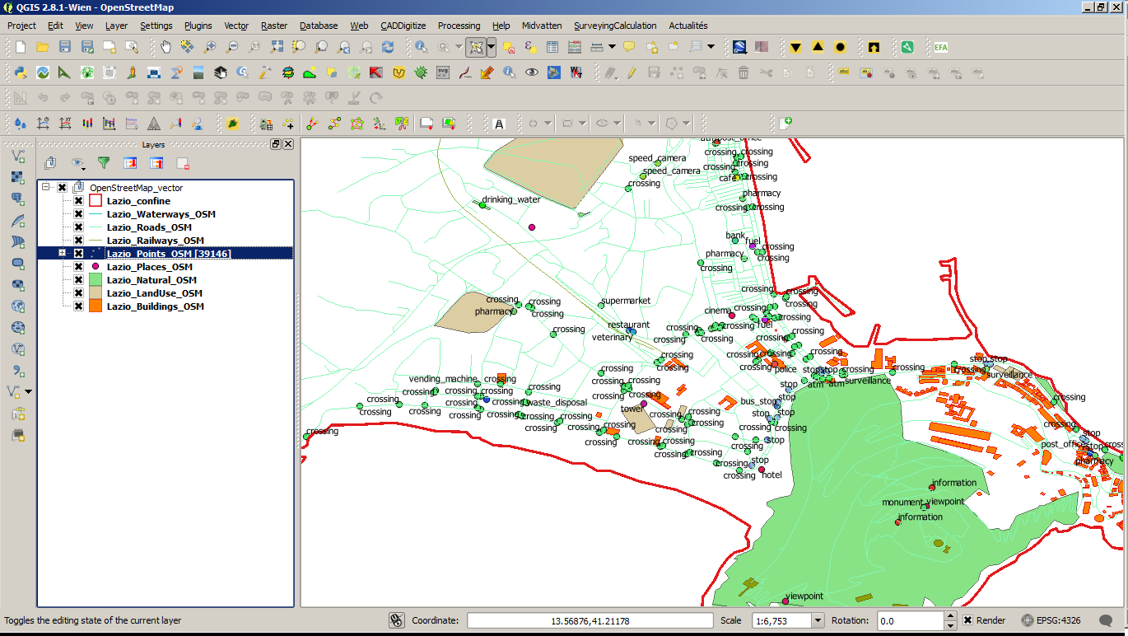
Task: Click the scissors-with-polygon CAD icon
Action: pos(402,124)
